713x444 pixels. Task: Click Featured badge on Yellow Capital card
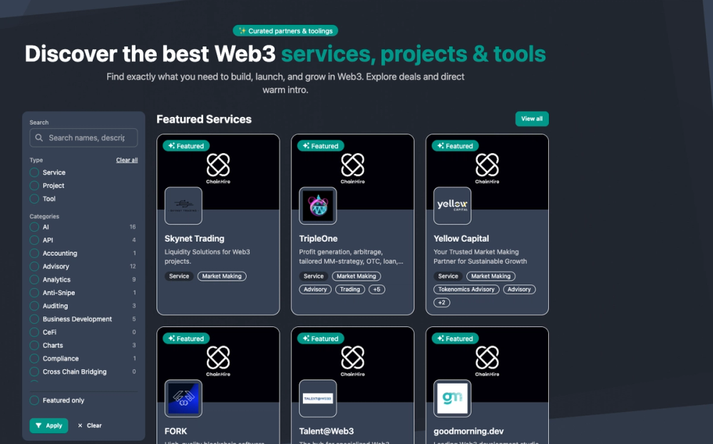pos(455,146)
